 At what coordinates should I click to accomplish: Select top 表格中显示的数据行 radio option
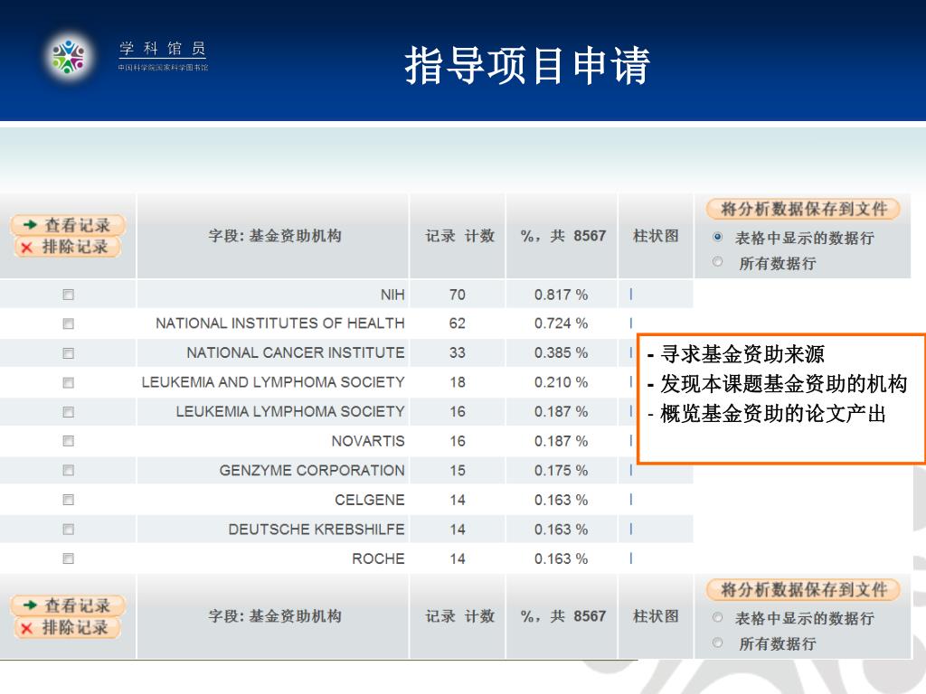tap(717, 237)
